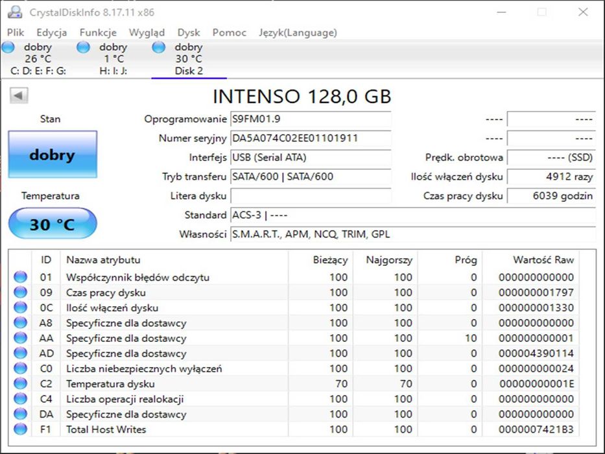Viewport: 605px width, 454px height.
Task: Minimize the CrystalDiskInfo window
Action: pyautogui.click(x=501, y=12)
